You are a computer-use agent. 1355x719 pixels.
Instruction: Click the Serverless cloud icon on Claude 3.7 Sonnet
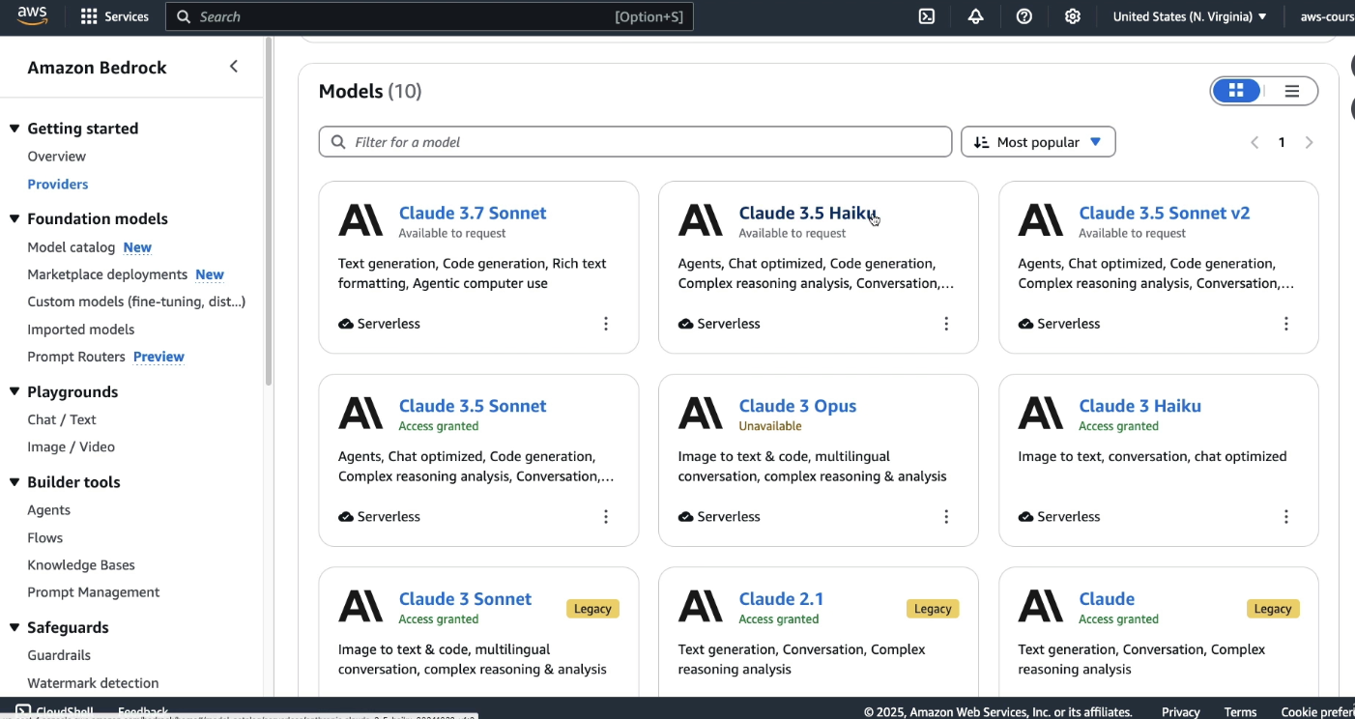346,324
